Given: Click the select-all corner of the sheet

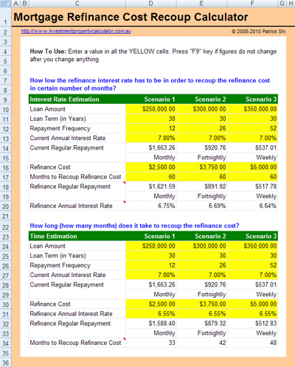Looking at the screenshot, I should 5,3.
